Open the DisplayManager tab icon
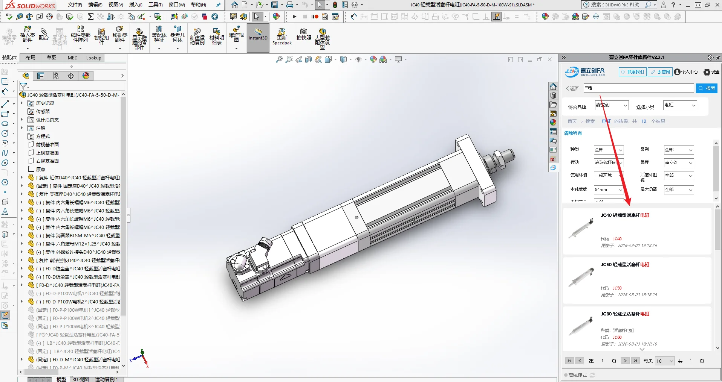The image size is (722, 382). (86, 76)
